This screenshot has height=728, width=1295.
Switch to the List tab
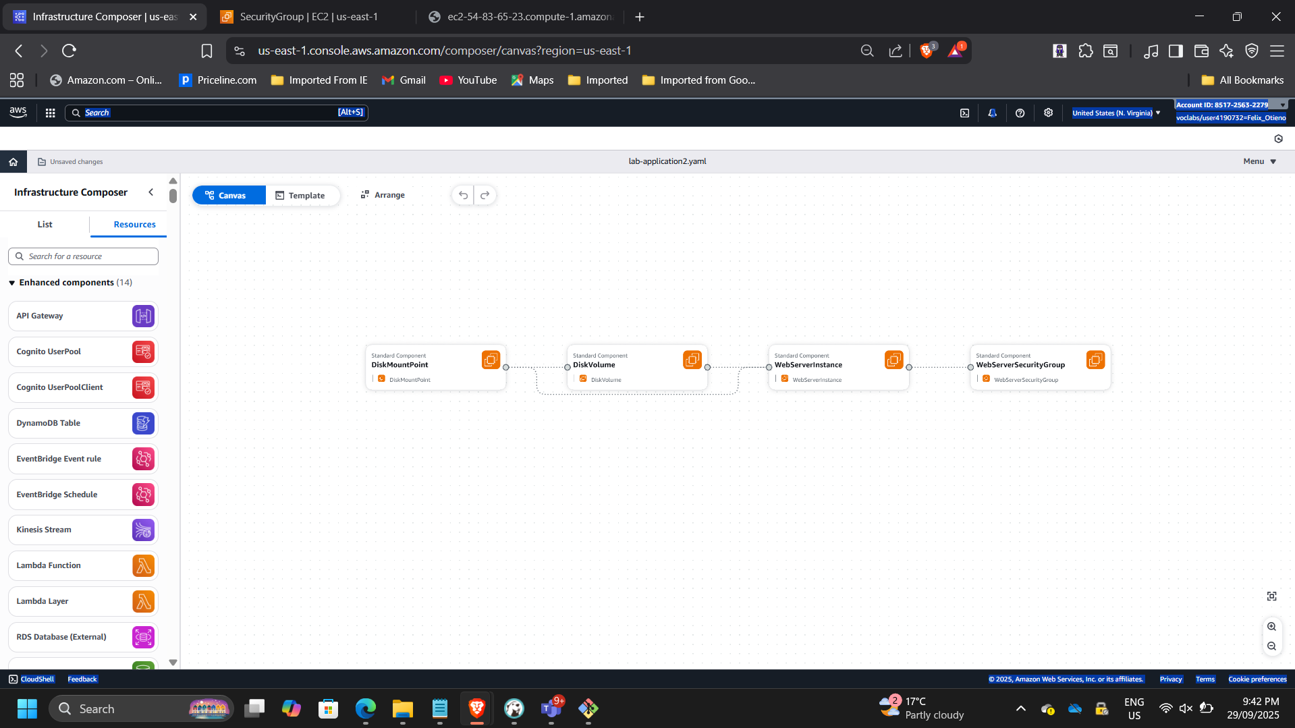pos(45,224)
